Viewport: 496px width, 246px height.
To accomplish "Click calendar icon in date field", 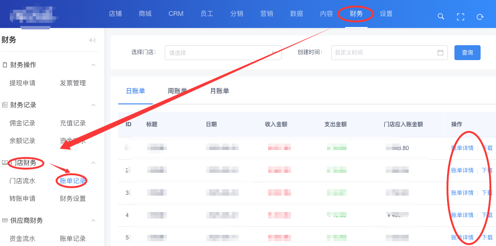I will point(440,53).
